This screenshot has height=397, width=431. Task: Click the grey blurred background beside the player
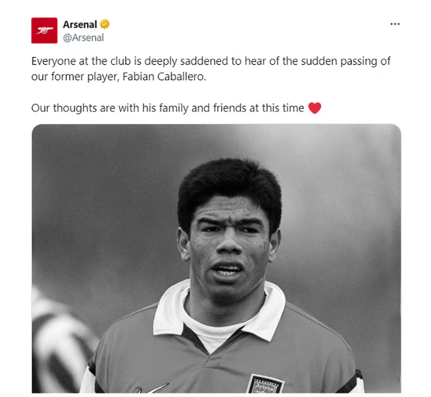coord(344,220)
